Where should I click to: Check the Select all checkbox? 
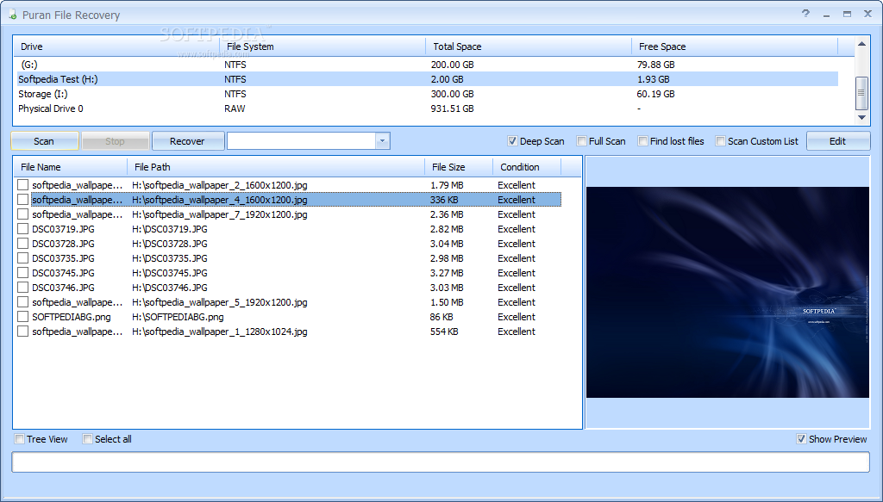point(87,439)
